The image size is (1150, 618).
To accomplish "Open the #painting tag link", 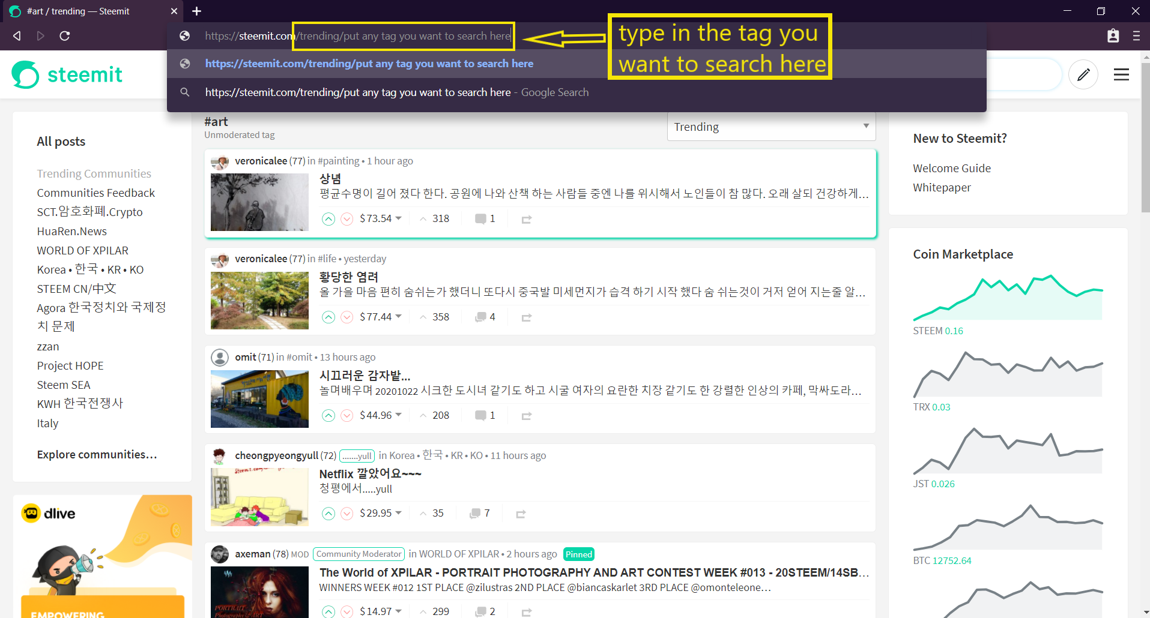I will pyautogui.click(x=339, y=161).
